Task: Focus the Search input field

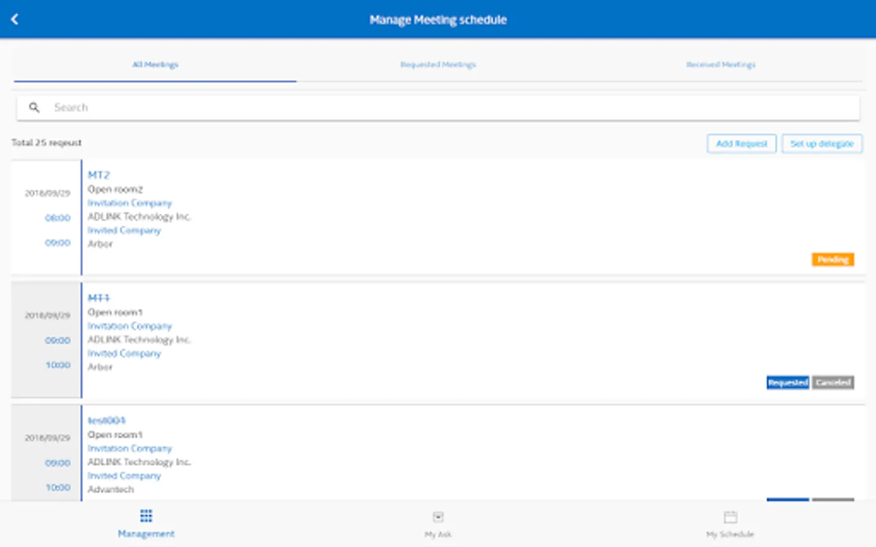Action: [x=438, y=108]
